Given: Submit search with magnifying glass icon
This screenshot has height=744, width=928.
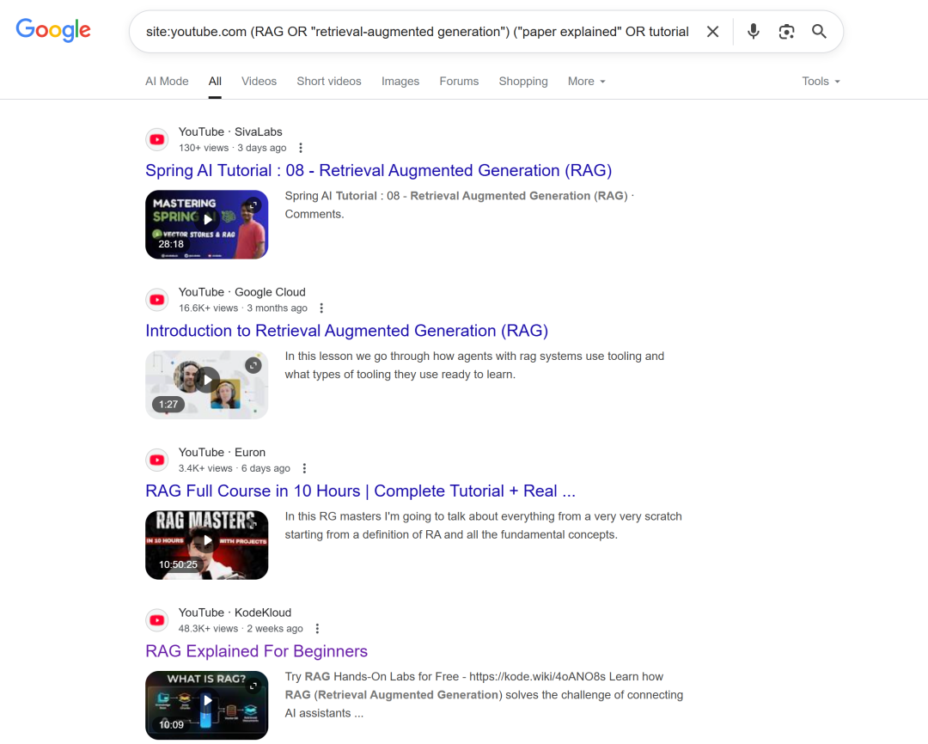Looking at the screenshot, I should pos(819,32).
